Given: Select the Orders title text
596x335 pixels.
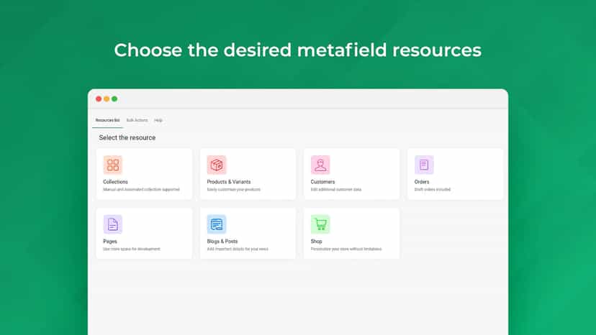Looking at the screenshot, I should (x=422, y=182).
